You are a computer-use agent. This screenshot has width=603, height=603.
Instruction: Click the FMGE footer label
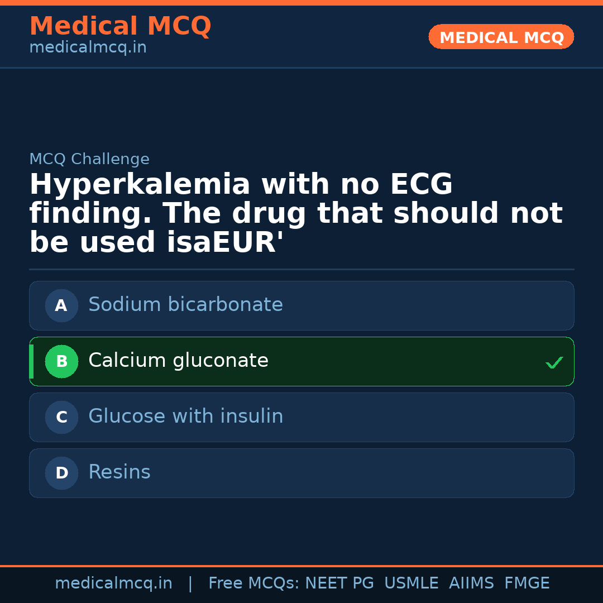tap(527, 583)
